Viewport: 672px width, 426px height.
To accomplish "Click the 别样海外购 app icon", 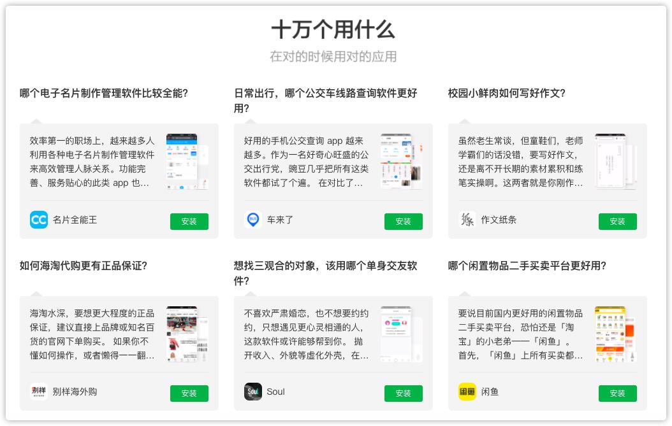I will [x=38, y=392].
